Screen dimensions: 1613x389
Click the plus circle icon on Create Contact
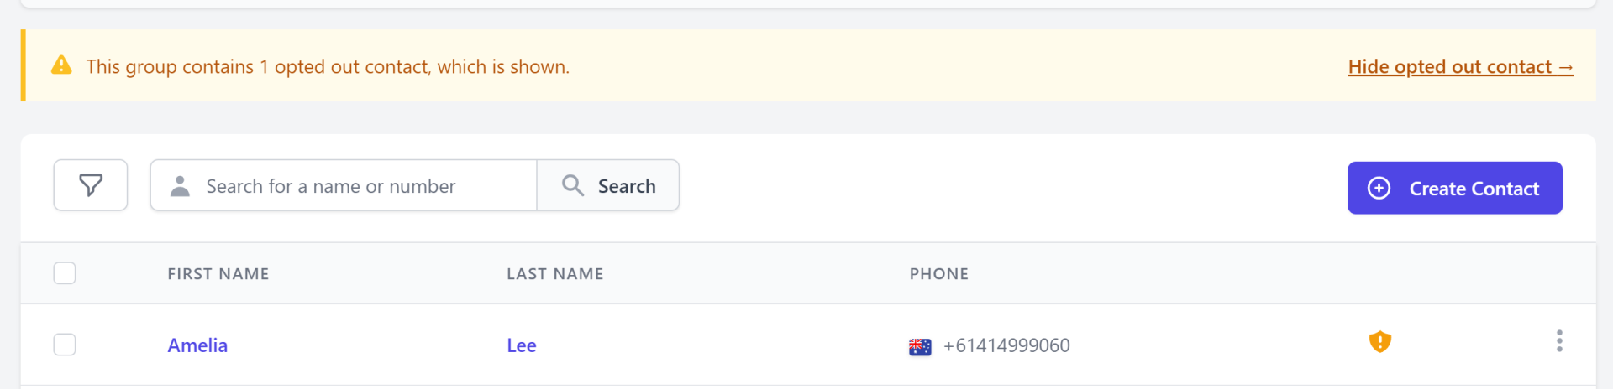[x=1379, y=188]
